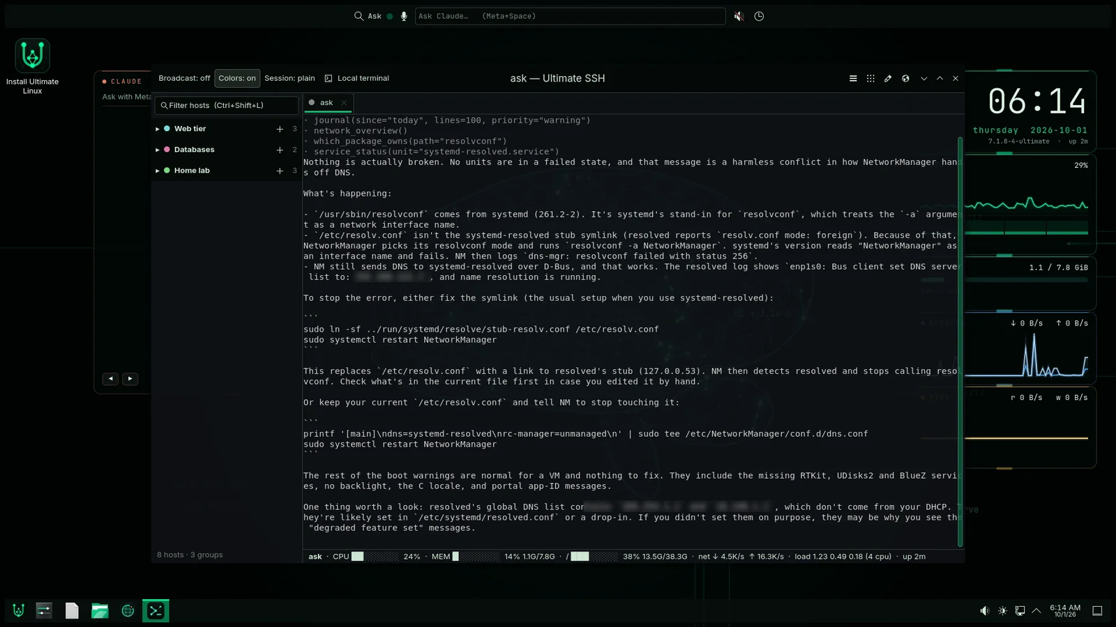Viewport: 1116px width, 627px height.
Task: Toggle the Colors: on button
Action: coord(237,79)
